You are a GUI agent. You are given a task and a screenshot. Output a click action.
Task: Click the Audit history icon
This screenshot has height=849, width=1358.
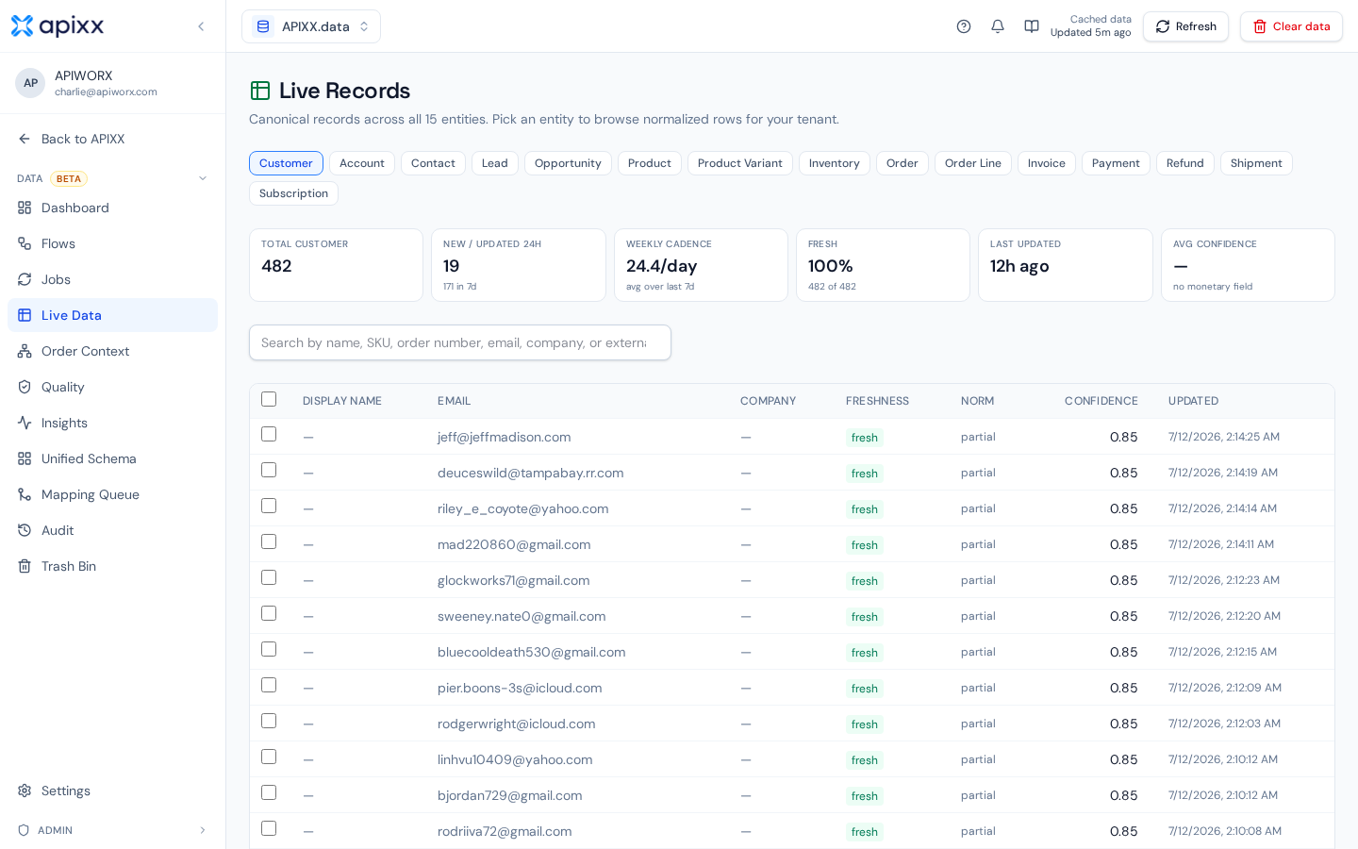[25, 530]
